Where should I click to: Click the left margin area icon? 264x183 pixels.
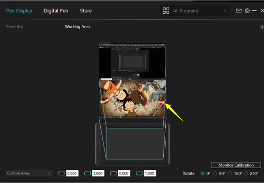coord(62,173)
